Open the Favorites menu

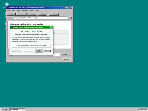pyautogui.click(x=25, y=10)
